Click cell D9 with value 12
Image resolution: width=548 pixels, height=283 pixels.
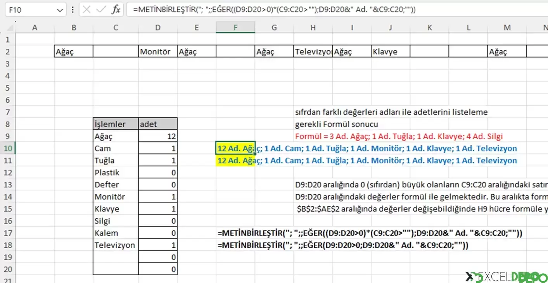tap(158, 136)
